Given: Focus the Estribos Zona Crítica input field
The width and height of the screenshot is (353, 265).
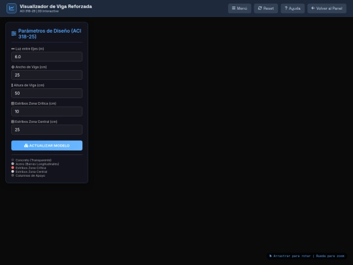Looking at the screenshot, I should [x=47, y=111].
